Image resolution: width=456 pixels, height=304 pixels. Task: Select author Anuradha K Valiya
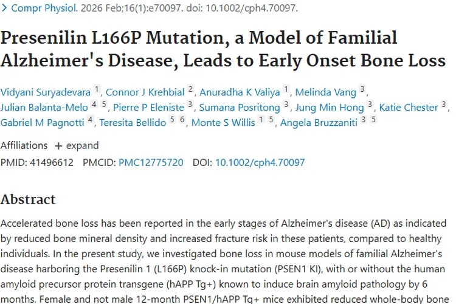point(240,92)
